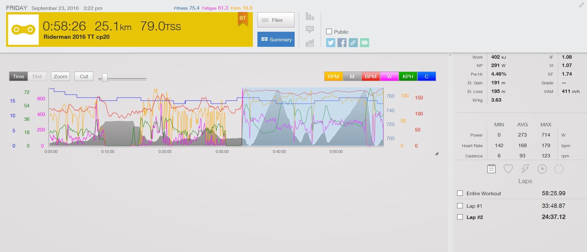Open the dashed circle icon
Image resolution: width=587 pixels, height=252 pixels.
[x=559, y=169]
